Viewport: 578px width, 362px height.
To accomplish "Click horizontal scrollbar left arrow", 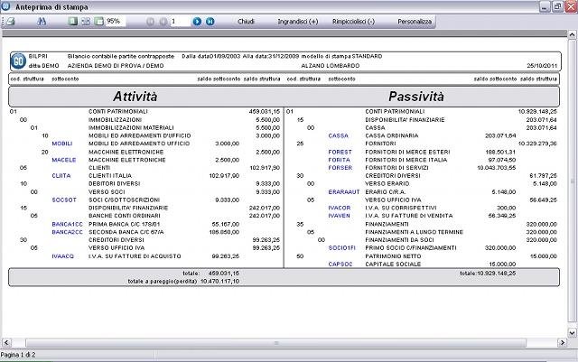I will [x=6, y=342].
